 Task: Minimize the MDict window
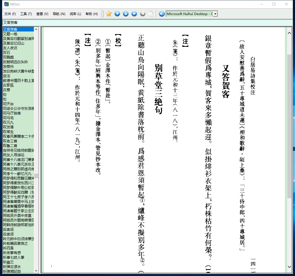262,4
